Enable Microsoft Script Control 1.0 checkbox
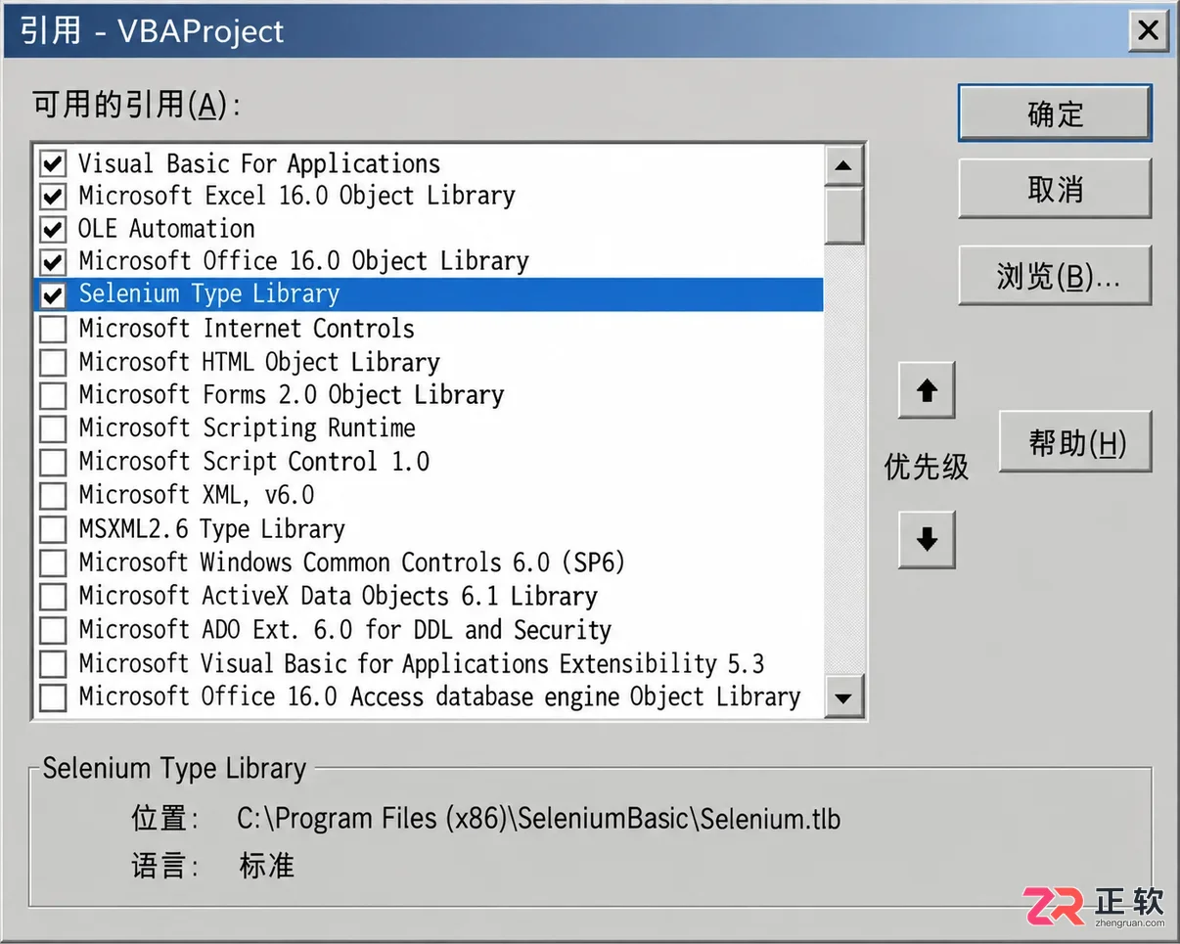 (x=53, y=462)
